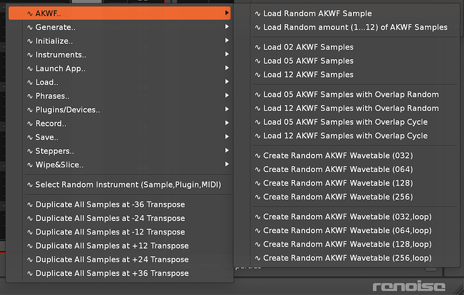Expand arrow next to Instruments..
The image size is (464, 295).
[227, 54]
